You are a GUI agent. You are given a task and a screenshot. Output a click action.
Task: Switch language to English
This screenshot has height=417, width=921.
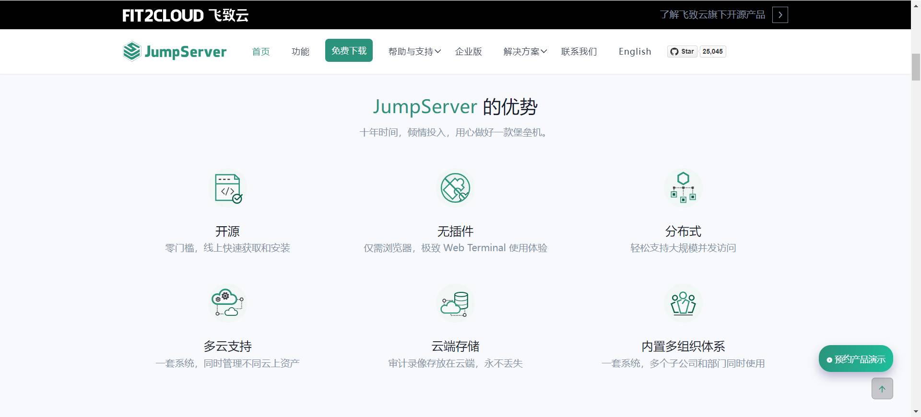[x=635, y=51]
